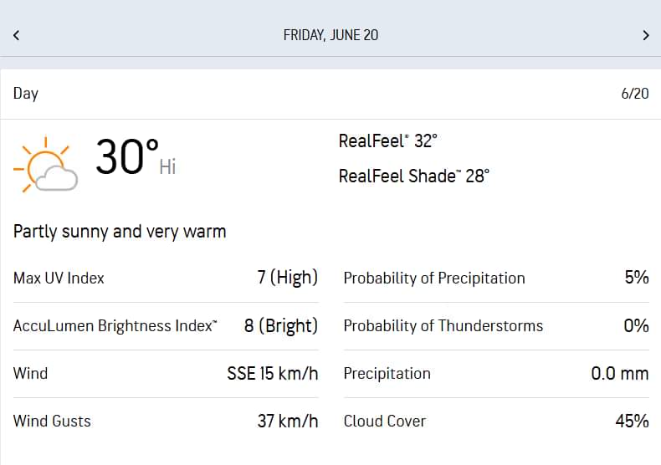Screen dimensions: 661x465
Task: Click the Friday, June 20 date header
Action: click(330, 35)
